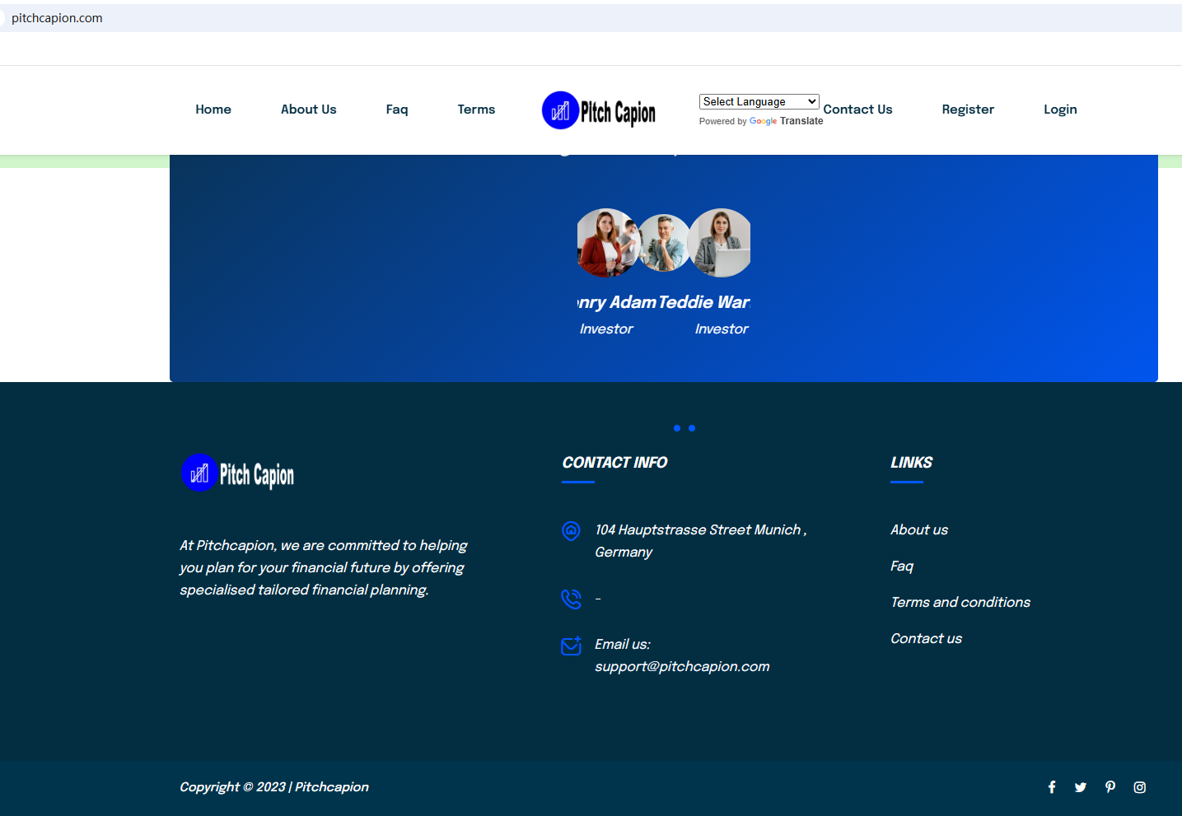Viewport: 1182px width, 816px height.
Task: Select the first carousel pagination dot
Action: [677, 428]
